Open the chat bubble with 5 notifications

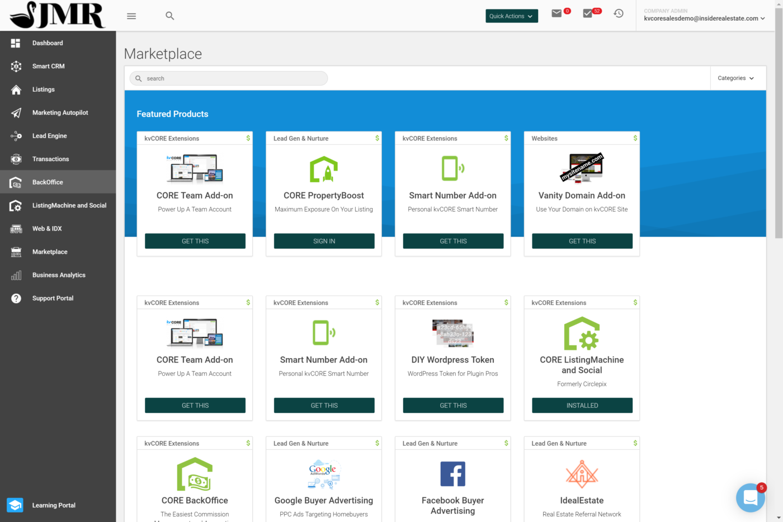point(750,497)
